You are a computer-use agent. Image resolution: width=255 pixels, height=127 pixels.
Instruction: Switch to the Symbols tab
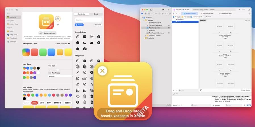81,14
